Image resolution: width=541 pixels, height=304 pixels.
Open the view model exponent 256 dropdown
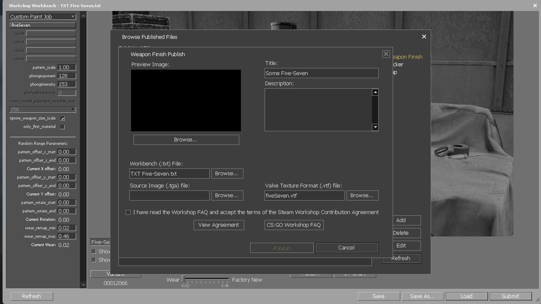click(43, 109)
